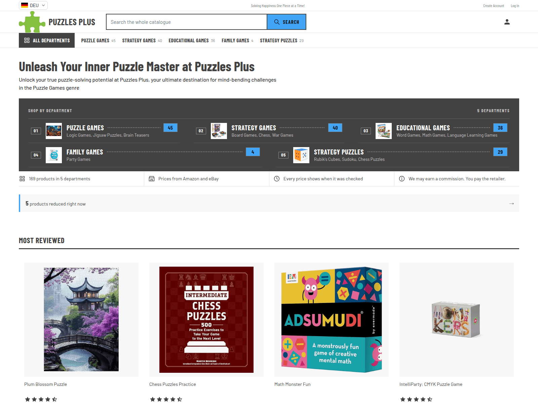Click the Puzzles Plus puzzle-piece logo
The width and height of the screenshot is (538, 403).
click(32, 22)
